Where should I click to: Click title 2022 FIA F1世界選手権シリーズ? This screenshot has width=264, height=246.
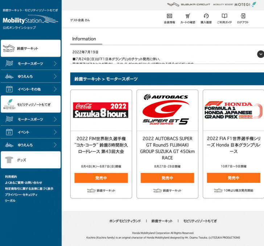(234, 145)
